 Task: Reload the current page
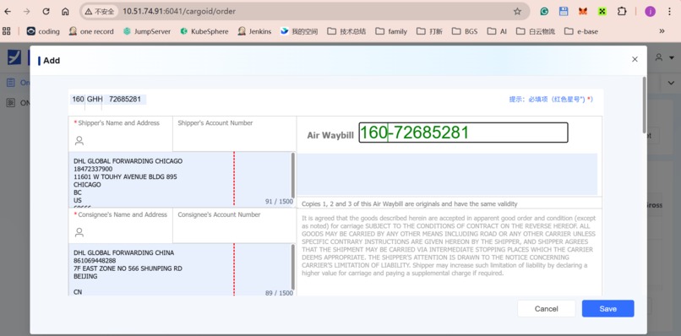(46, 12)
